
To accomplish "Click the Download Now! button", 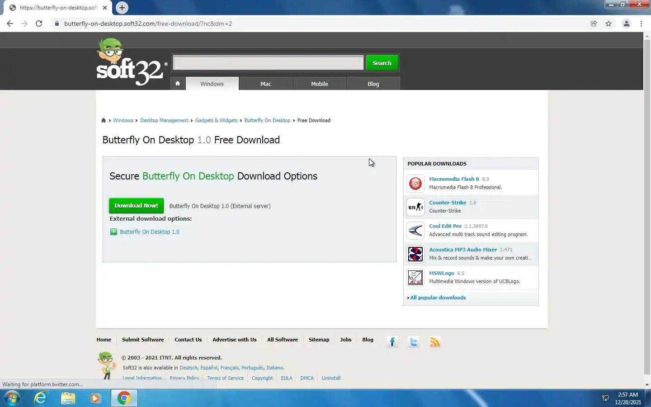I will [136, 206].
